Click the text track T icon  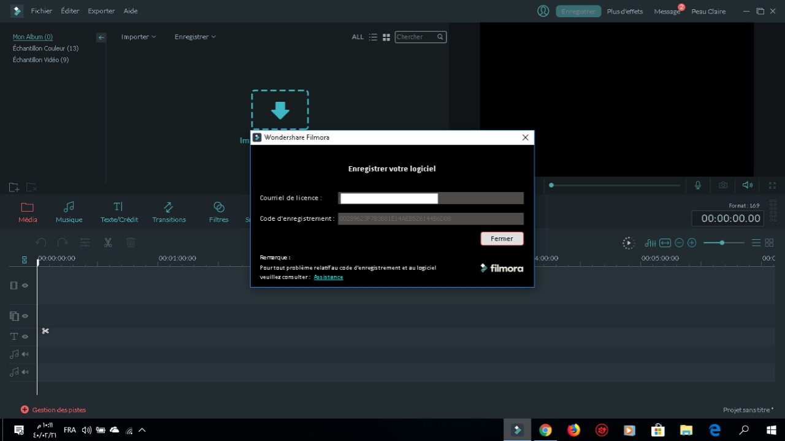pos(14,337)
